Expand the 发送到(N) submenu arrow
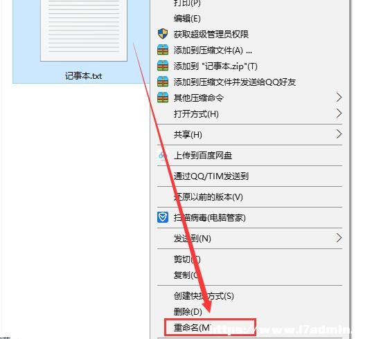Screen dimensions: 372x339 click(x=339, y=237)
